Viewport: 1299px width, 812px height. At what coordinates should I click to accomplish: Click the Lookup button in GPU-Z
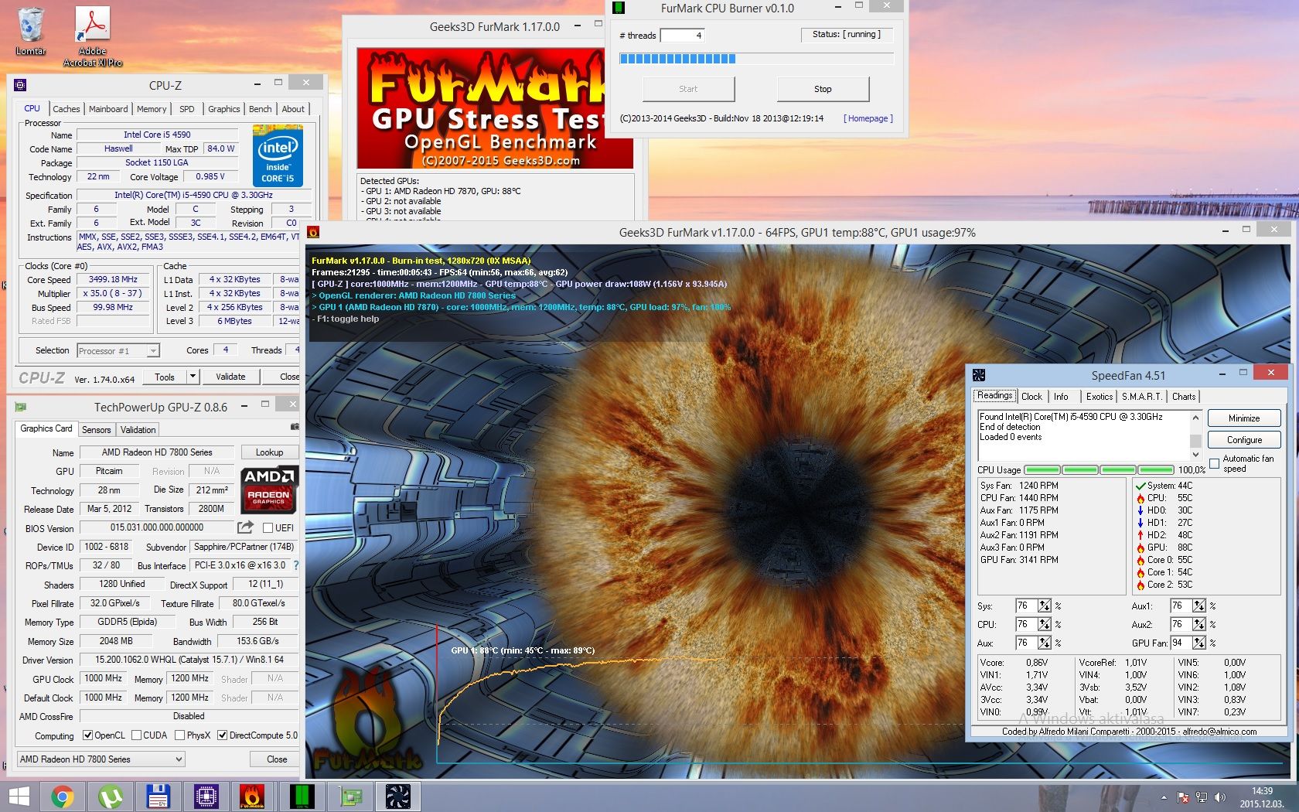click(x=269, y=452)
